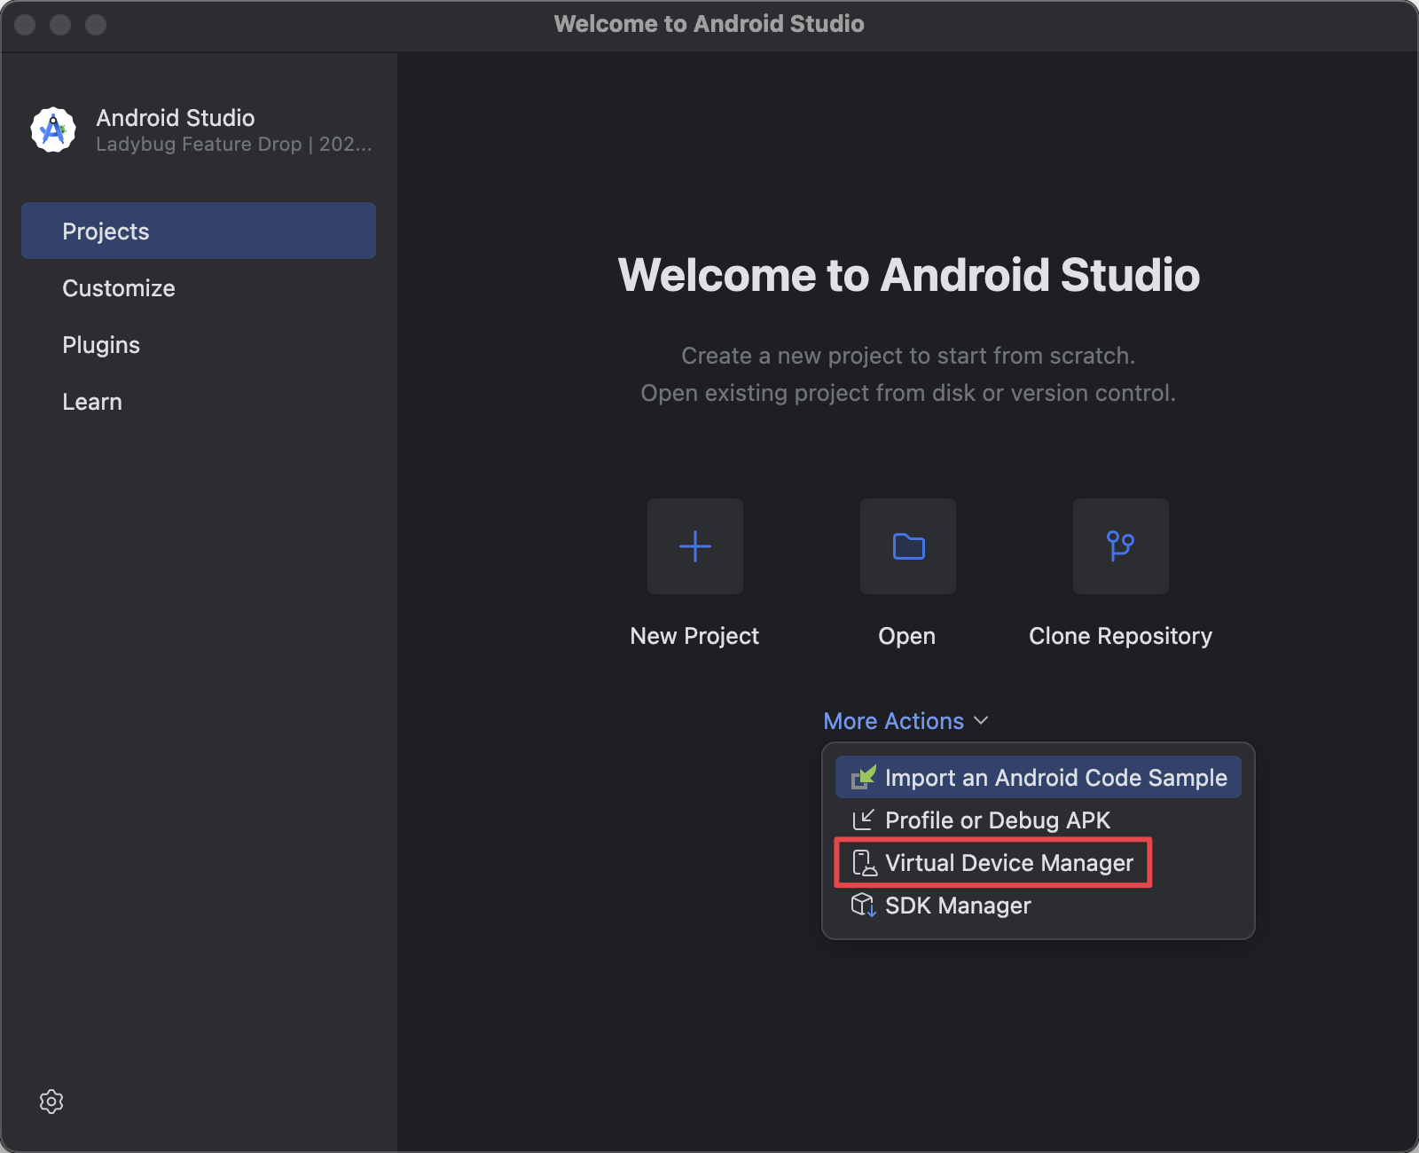Screen dimensions: 1419x1153
Task: Open the Plugins section
Action: point(101,344)
